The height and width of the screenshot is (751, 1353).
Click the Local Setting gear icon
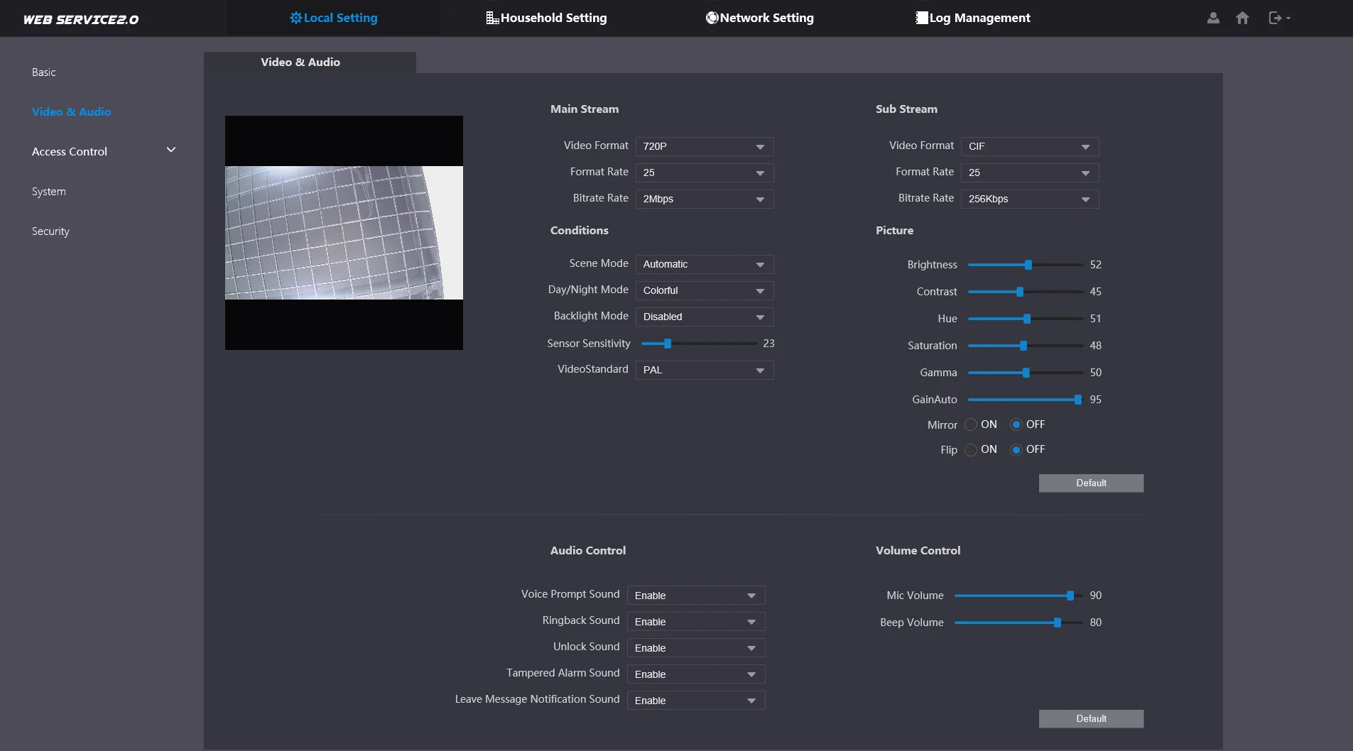(296, 18)
